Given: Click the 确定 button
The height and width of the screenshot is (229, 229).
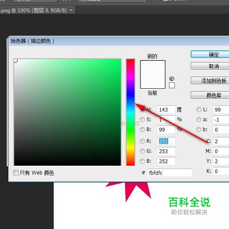Looking at the screenshot, I should pos(210,55).
